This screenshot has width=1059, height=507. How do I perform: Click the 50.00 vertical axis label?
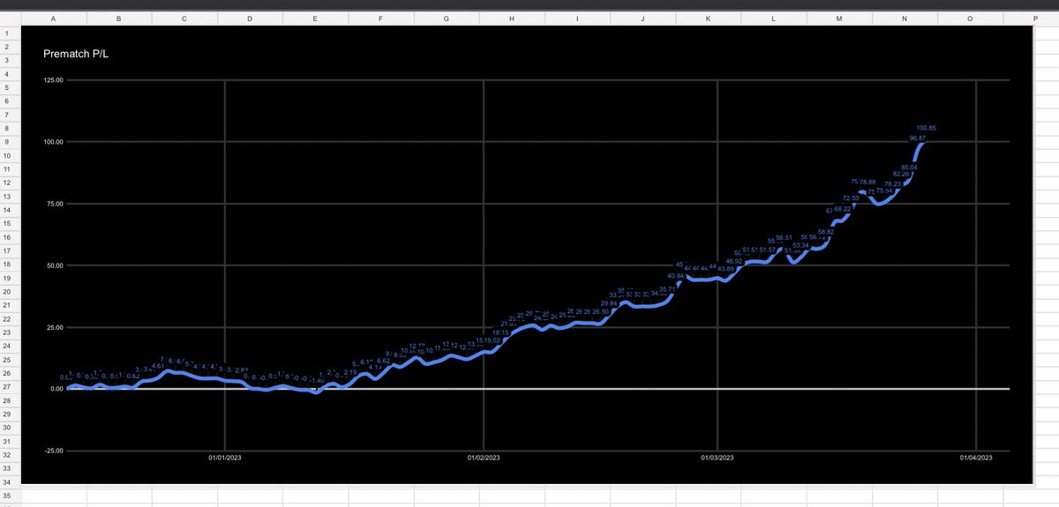click(53, 265)
